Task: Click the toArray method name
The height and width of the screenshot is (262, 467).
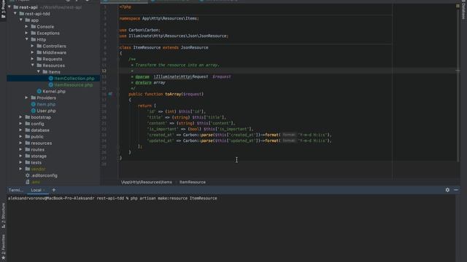Action: tap(173, 94)
